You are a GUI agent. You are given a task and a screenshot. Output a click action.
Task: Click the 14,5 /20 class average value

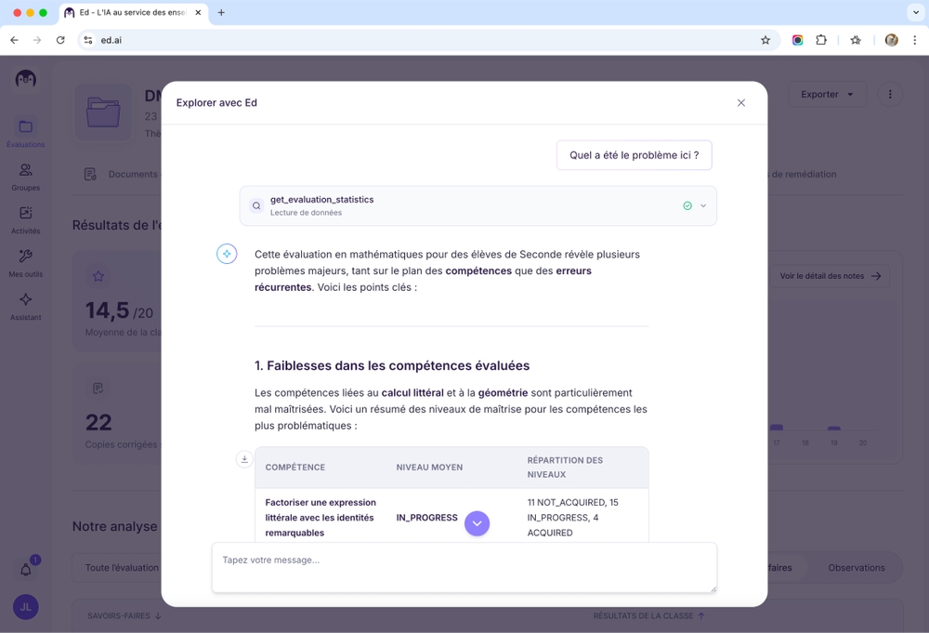pos(119,310)
